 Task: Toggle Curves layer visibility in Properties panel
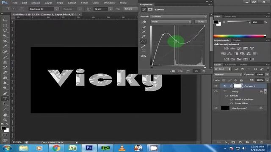pyautogui.click(x=196, y=71)
